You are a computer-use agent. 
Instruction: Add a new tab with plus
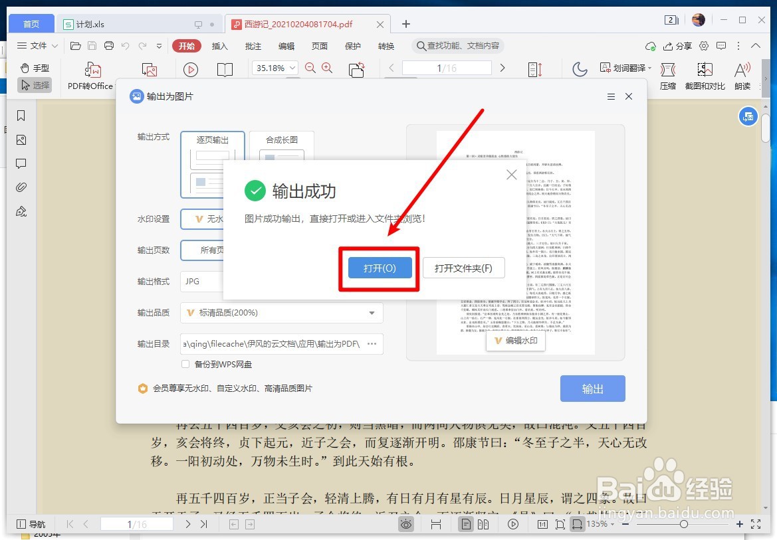406,24
